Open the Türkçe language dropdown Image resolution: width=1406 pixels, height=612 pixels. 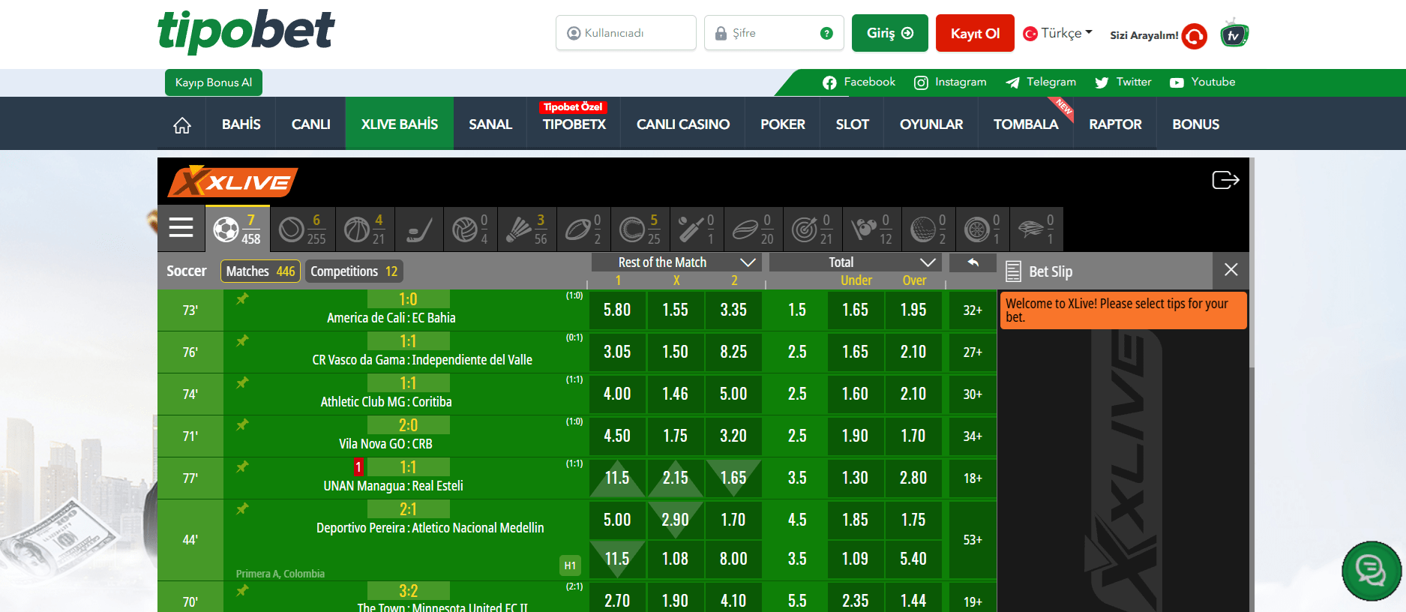click(1059, 34)
